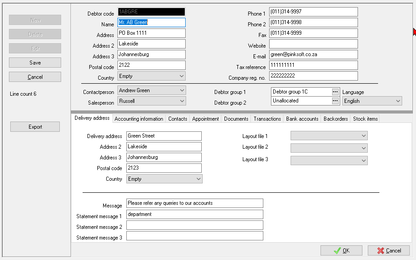Save the debtor record

[35, 63]
